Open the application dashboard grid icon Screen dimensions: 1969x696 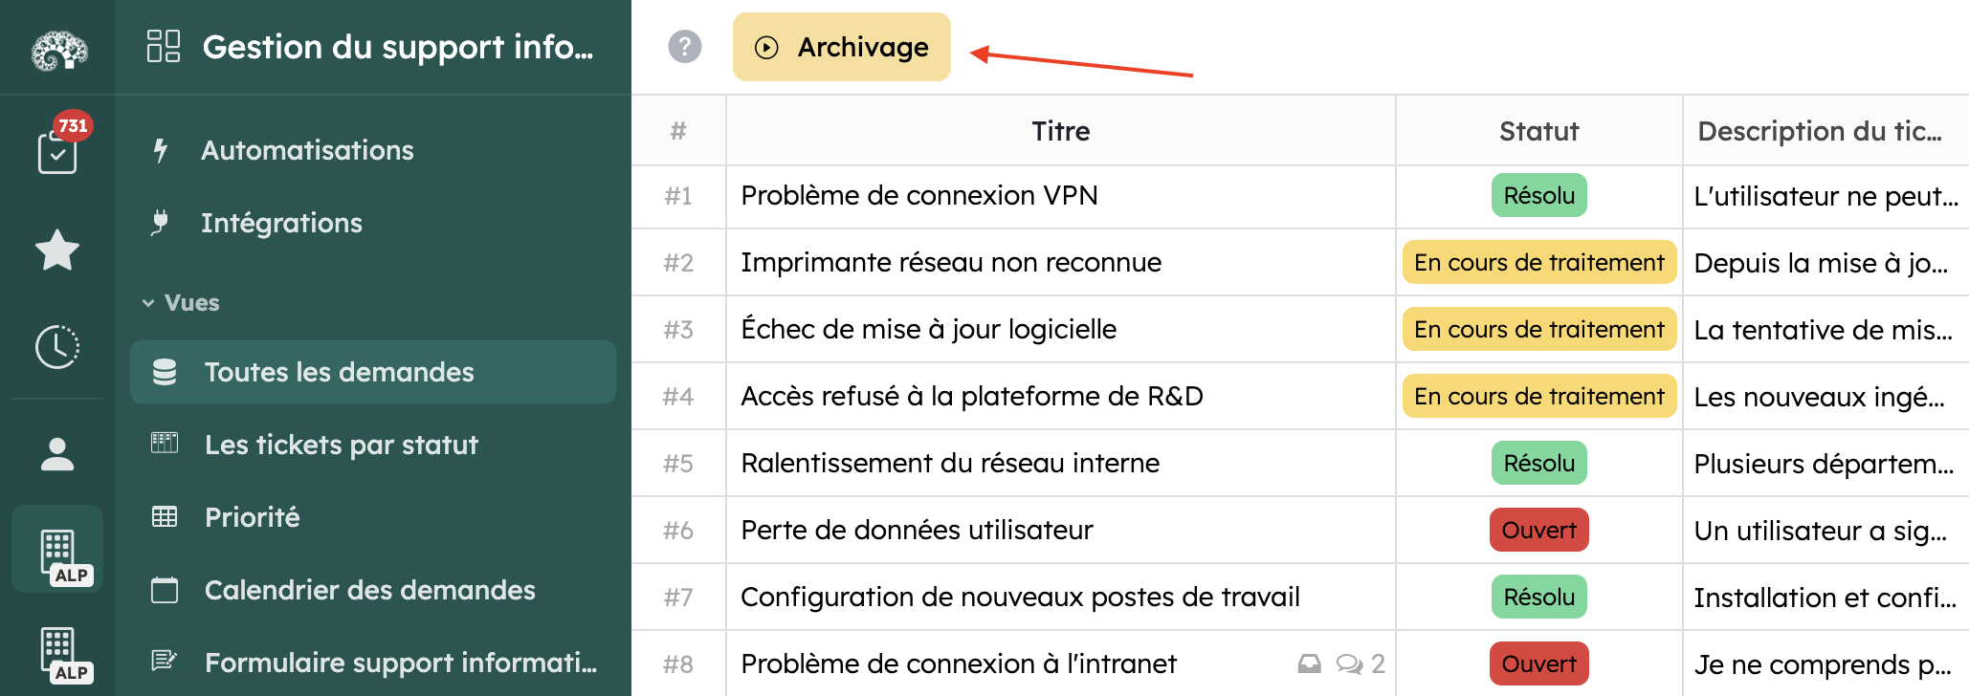pos(164,46)
